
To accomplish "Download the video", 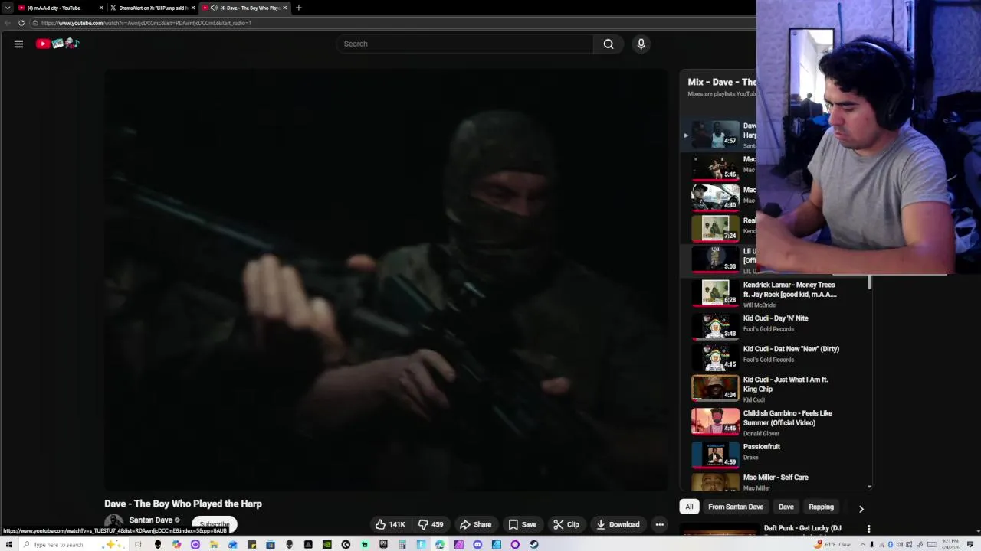I will coord(618,524).
